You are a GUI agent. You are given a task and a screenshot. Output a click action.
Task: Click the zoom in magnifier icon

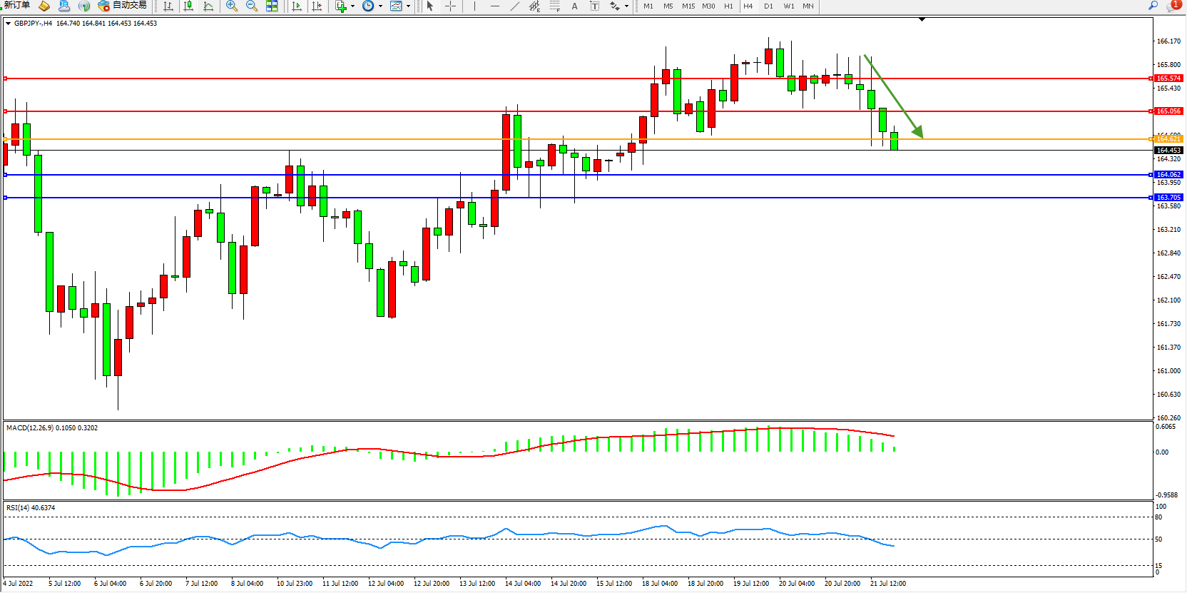point(232,6)
